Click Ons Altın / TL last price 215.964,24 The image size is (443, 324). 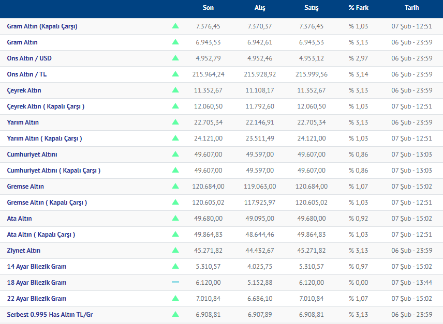pos(209,74)
